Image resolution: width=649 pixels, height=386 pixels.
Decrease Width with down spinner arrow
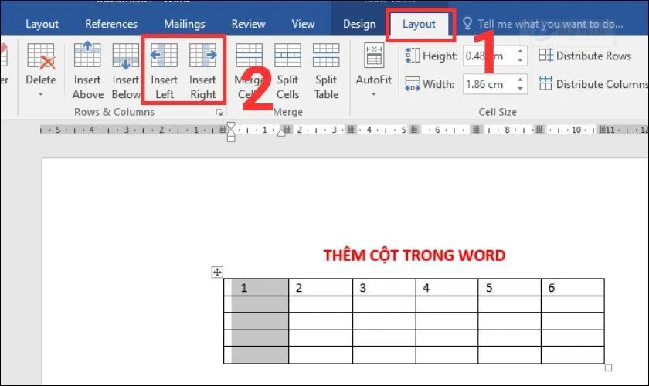(520, 89)
